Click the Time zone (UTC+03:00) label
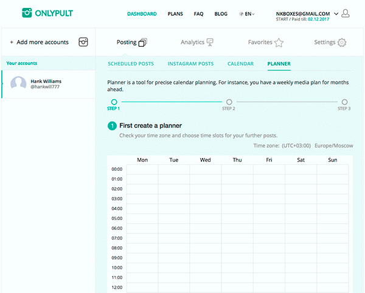Image resolution: width=365 pixels, height=293 pixels. (282, 146)
